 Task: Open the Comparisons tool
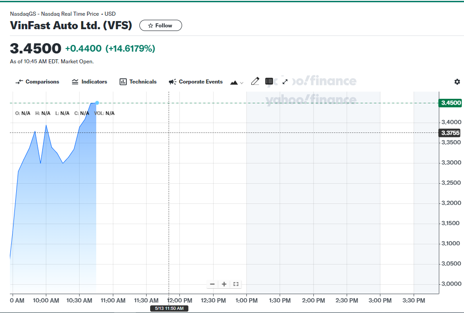click(x=37, y=82)
